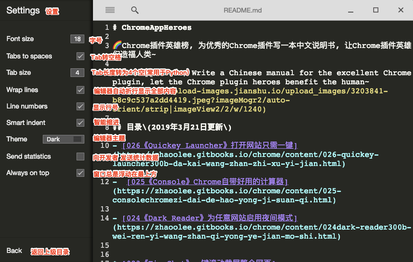Toggle the Always on top checkbox
Screen dimensions: 413x262
[80, 173]
